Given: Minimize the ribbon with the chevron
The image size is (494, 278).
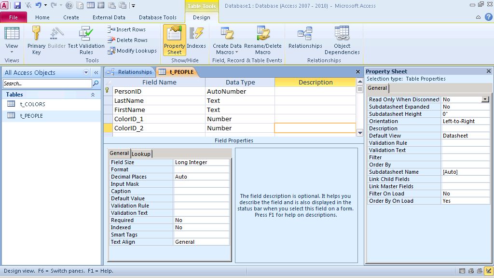Looking at the screenshot, I should (x=478, y=17).
